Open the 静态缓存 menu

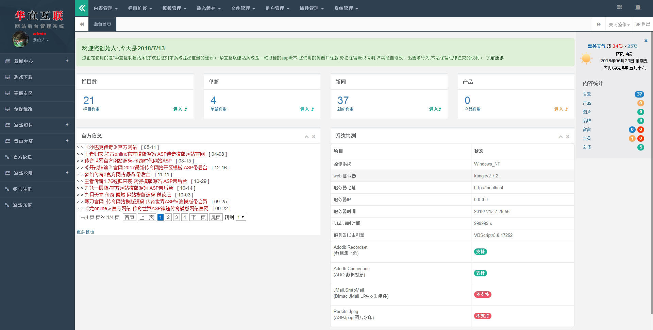tap(209, 8)
